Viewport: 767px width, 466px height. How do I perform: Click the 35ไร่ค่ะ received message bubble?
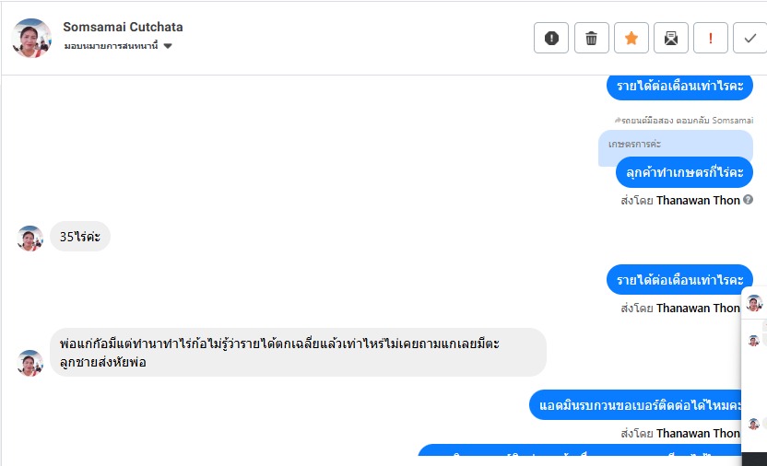point(80,237)
